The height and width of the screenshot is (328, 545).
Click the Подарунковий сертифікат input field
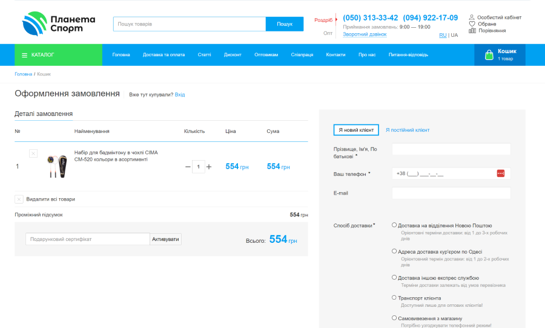coord(88,239)
